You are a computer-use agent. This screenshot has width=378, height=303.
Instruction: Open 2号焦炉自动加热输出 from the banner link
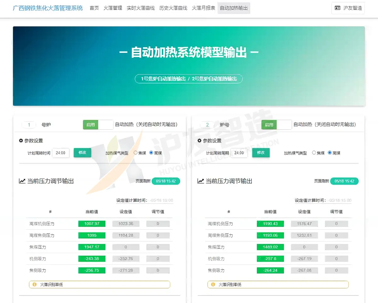[215, 79]
